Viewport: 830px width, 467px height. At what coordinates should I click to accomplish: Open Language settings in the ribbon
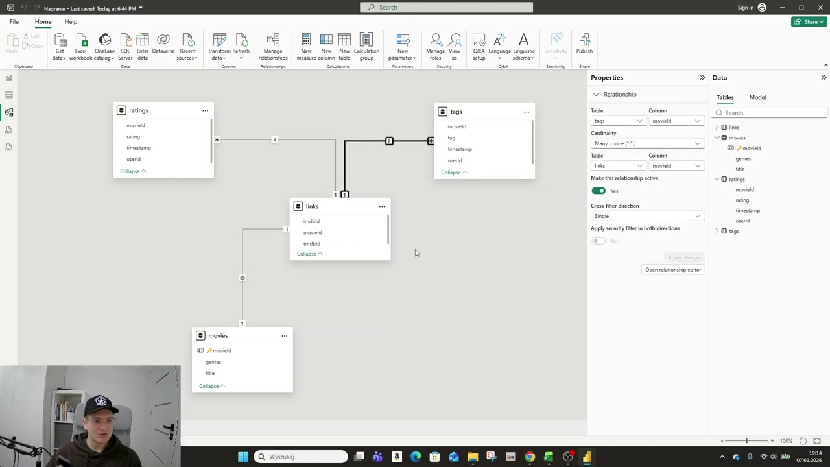[499, 47]
